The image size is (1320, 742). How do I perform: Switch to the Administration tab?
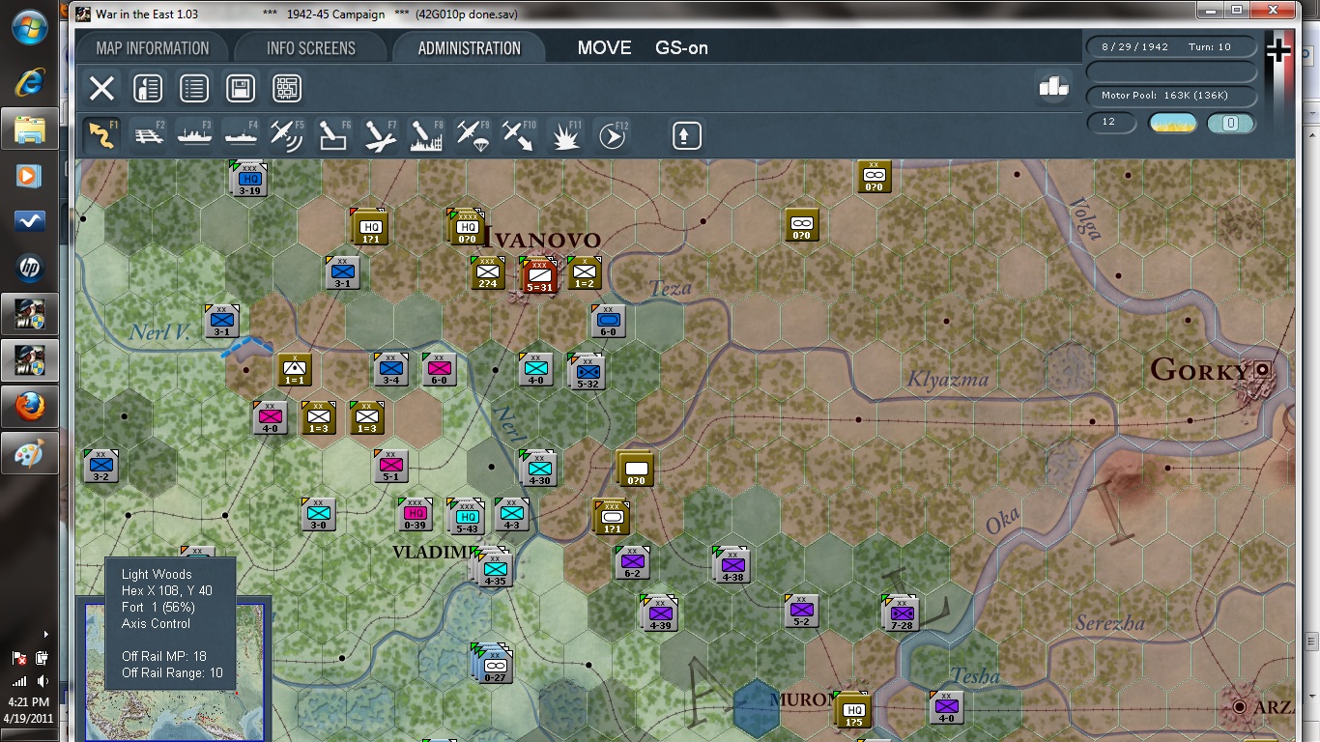tap(470, 48)
